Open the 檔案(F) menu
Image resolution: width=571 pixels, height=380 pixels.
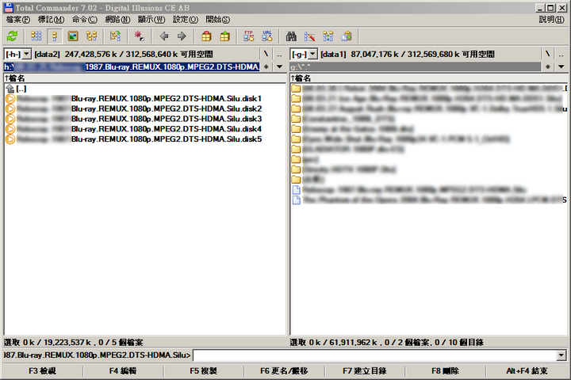[x=18, y=20]
